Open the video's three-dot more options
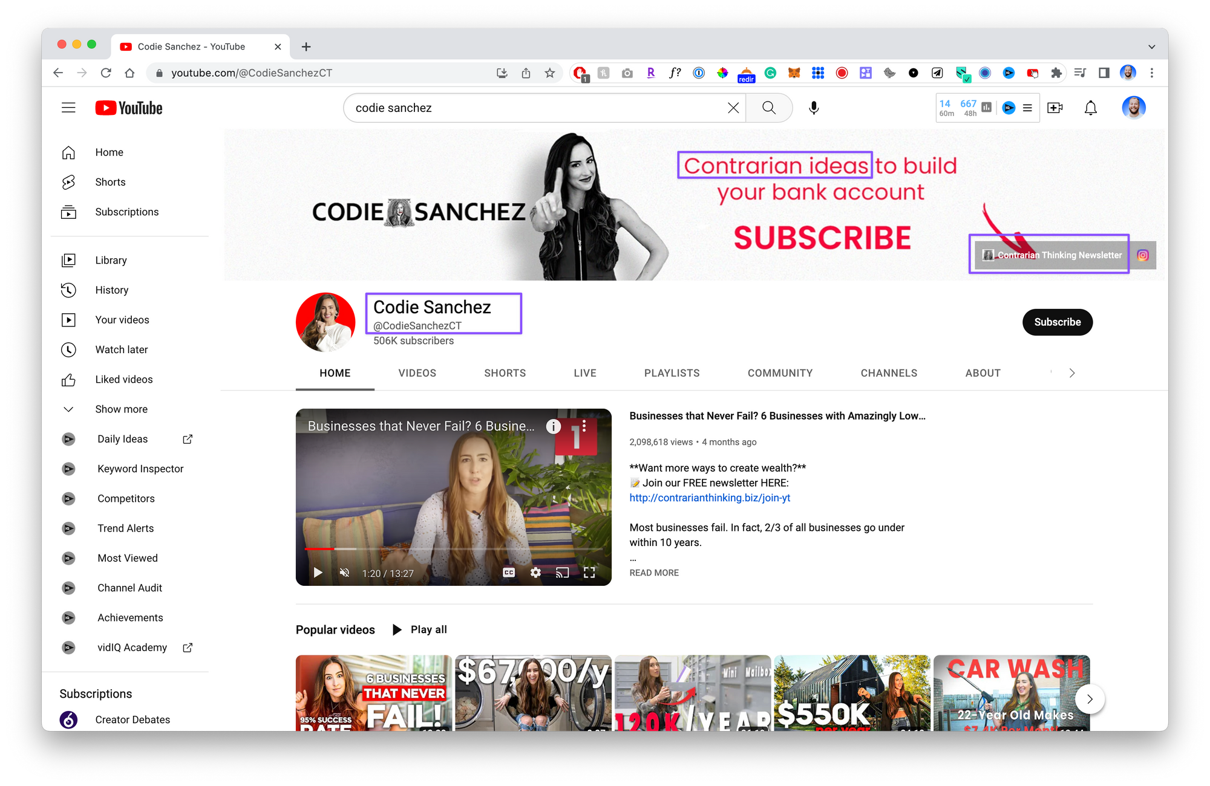 584,425
